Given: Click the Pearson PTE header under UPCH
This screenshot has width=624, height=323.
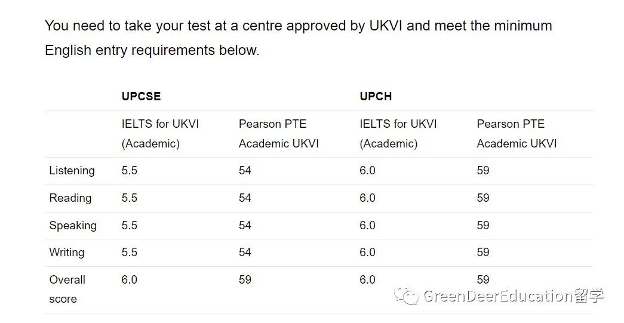Looking at the screenshot, I should (x=517, y=134).
